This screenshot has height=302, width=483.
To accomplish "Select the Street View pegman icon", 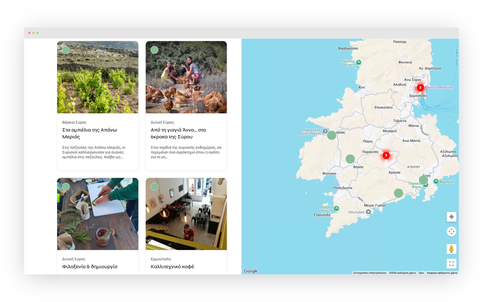I will click(x=451, y=249).
